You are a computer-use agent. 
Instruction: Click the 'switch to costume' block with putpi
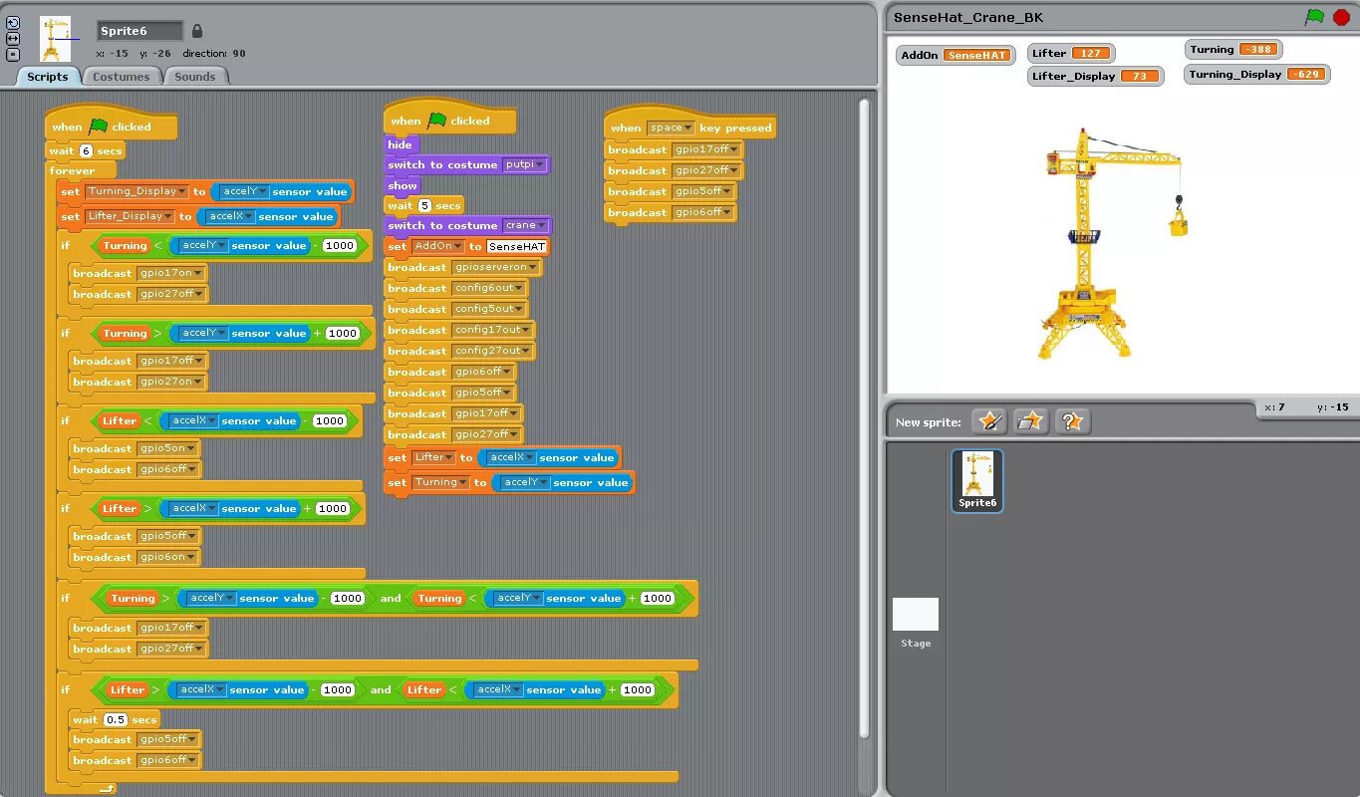pyautogui.click(x=468, y=164)
